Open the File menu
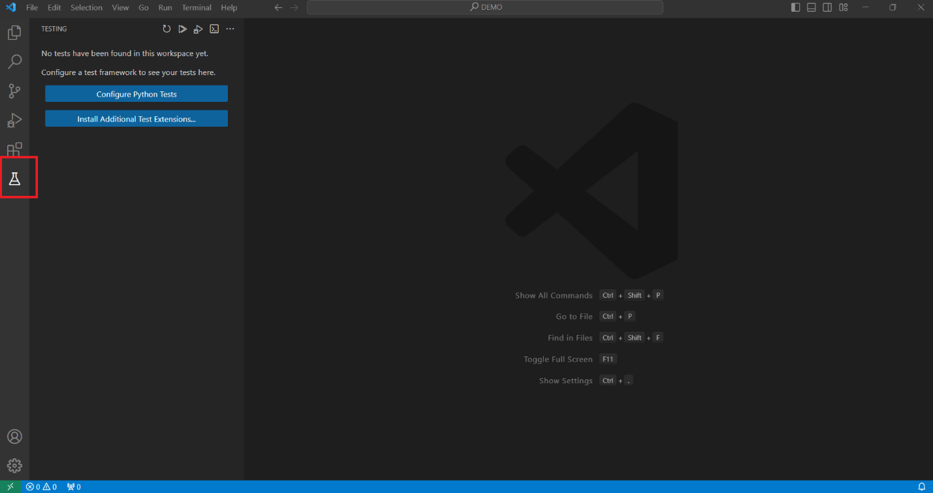This screenshot has width=933, height=493. [x=32, y=8]
